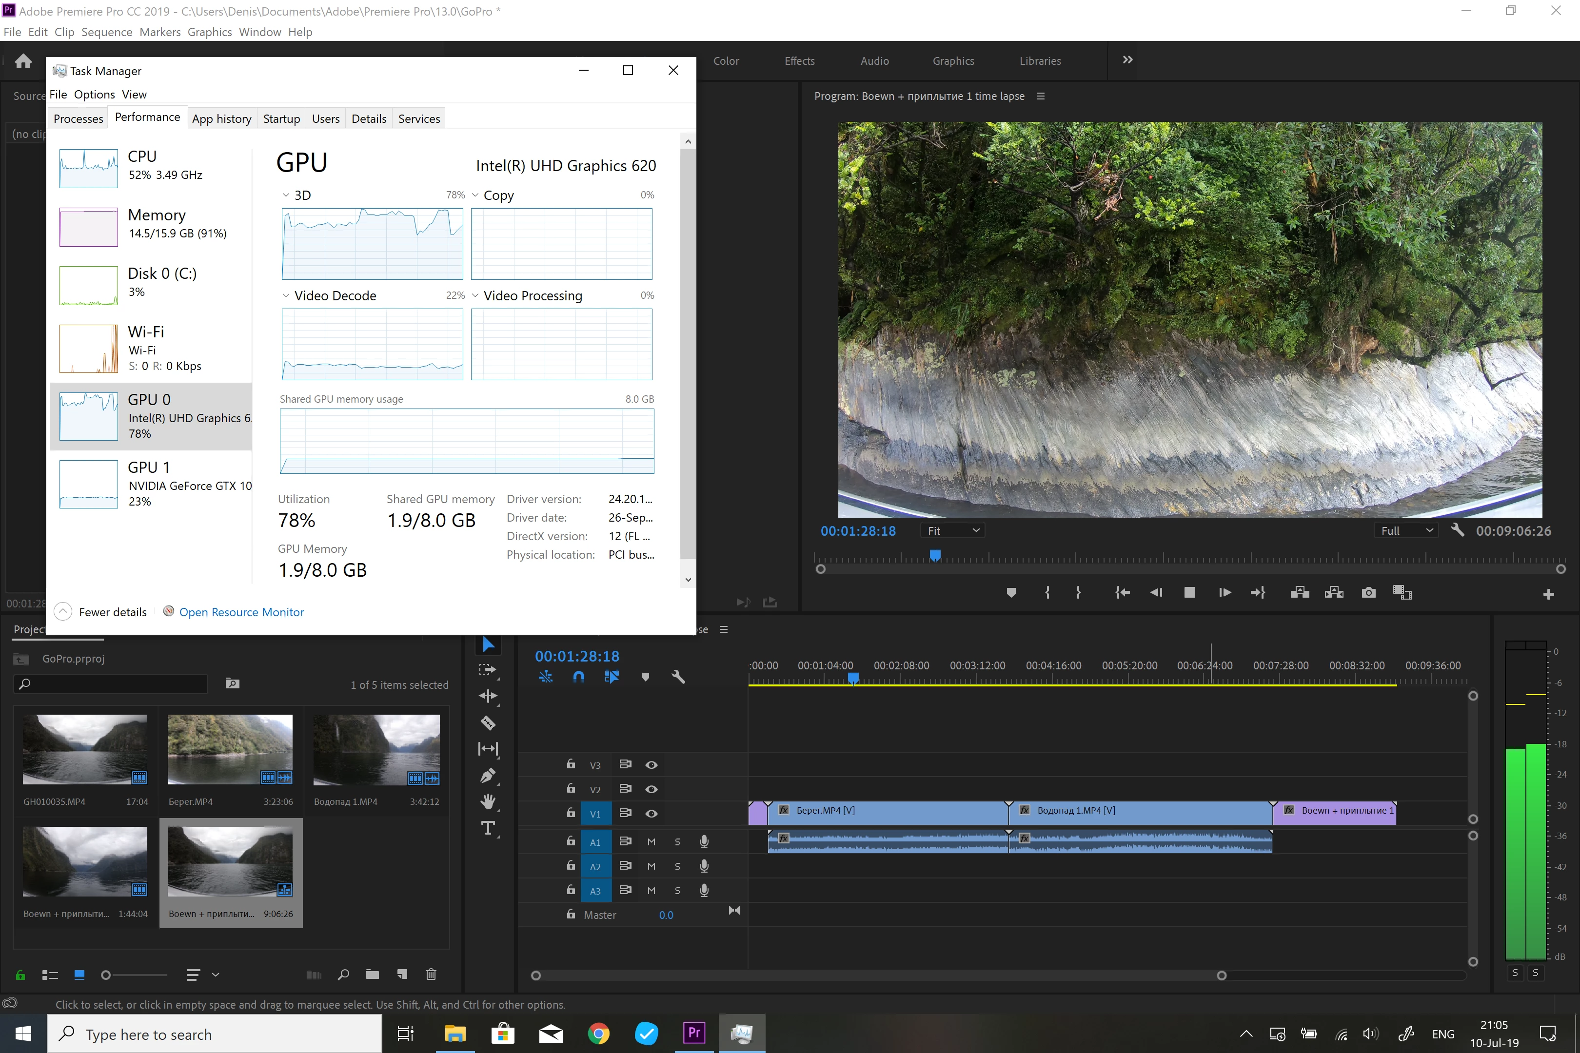Select the Type tool
1580x1053 pixels.
click(488, 827)
